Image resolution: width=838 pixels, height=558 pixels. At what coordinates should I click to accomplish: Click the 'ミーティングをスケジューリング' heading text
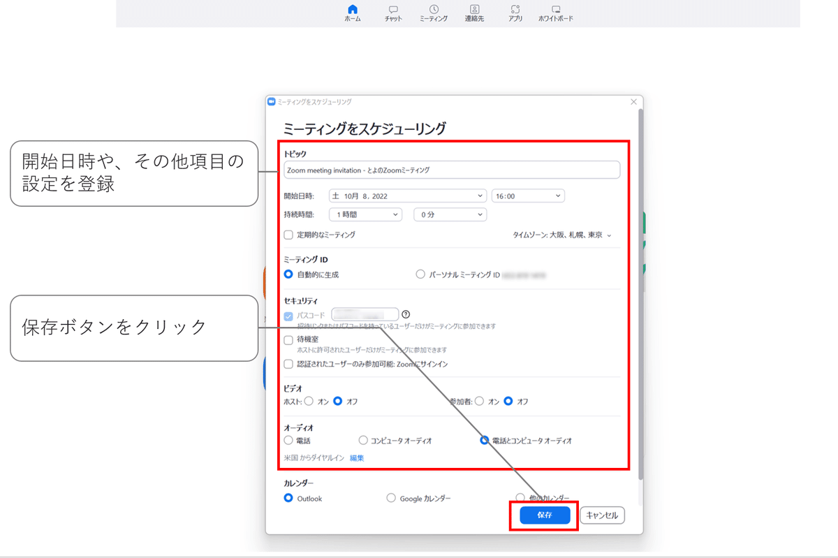pos(365,129)
